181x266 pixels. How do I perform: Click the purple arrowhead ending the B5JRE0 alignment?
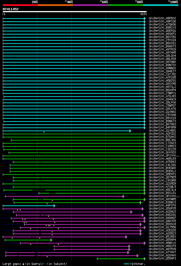126,237
